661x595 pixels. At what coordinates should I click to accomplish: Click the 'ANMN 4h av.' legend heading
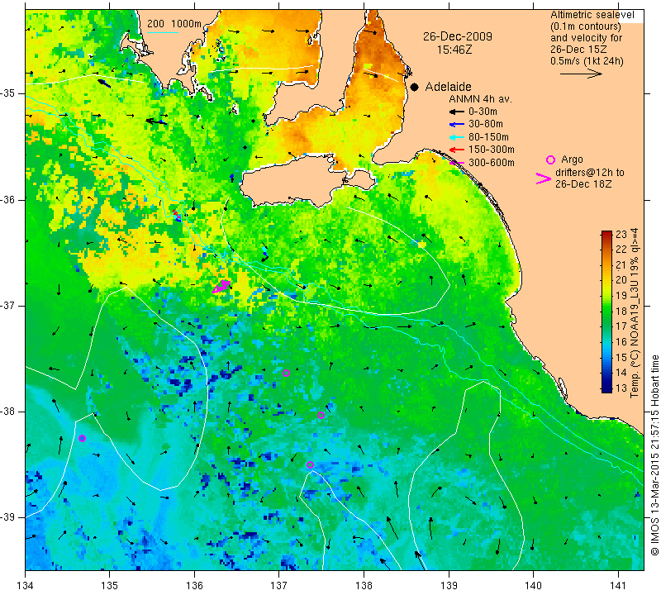click(x=480, y=99)
